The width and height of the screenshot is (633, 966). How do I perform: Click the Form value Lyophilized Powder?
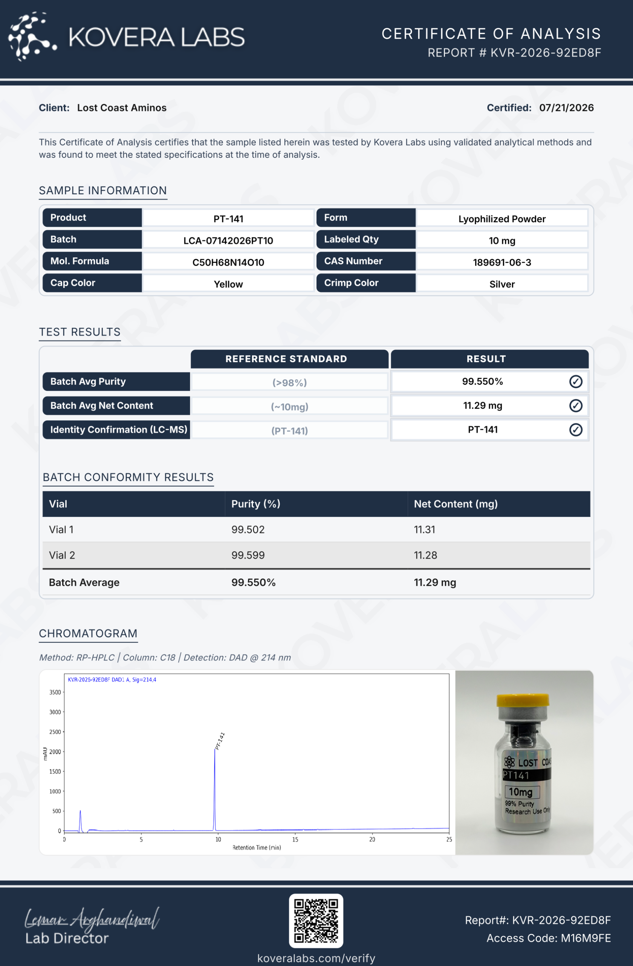(502, 219)
